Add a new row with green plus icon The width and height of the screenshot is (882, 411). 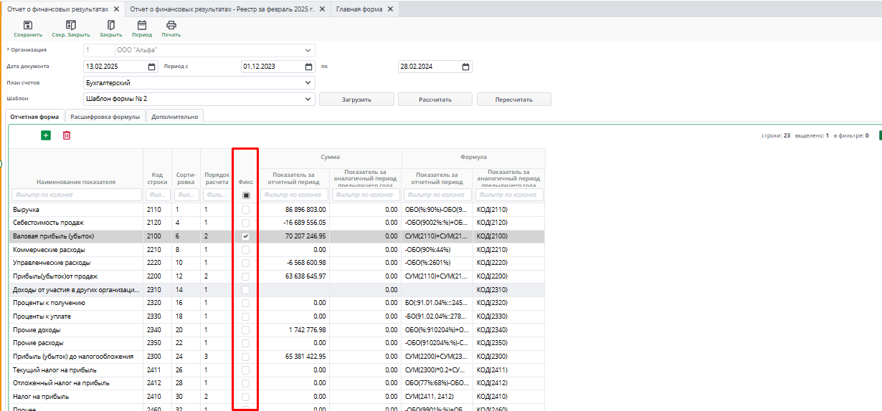(x=46, y=135)
